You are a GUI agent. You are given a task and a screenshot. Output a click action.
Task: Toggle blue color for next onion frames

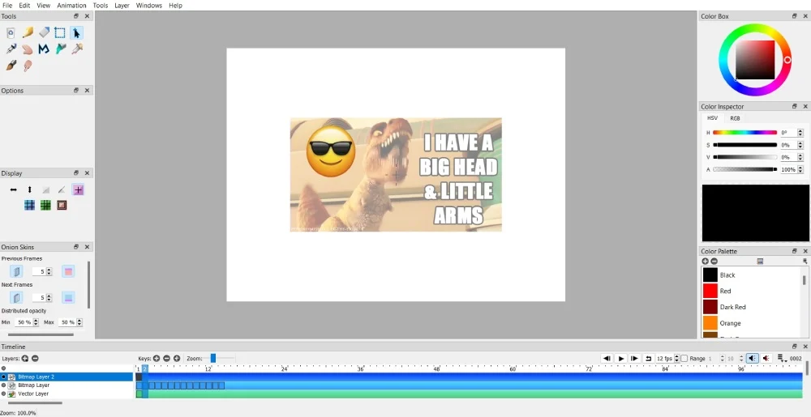click(x=68, y=297)
